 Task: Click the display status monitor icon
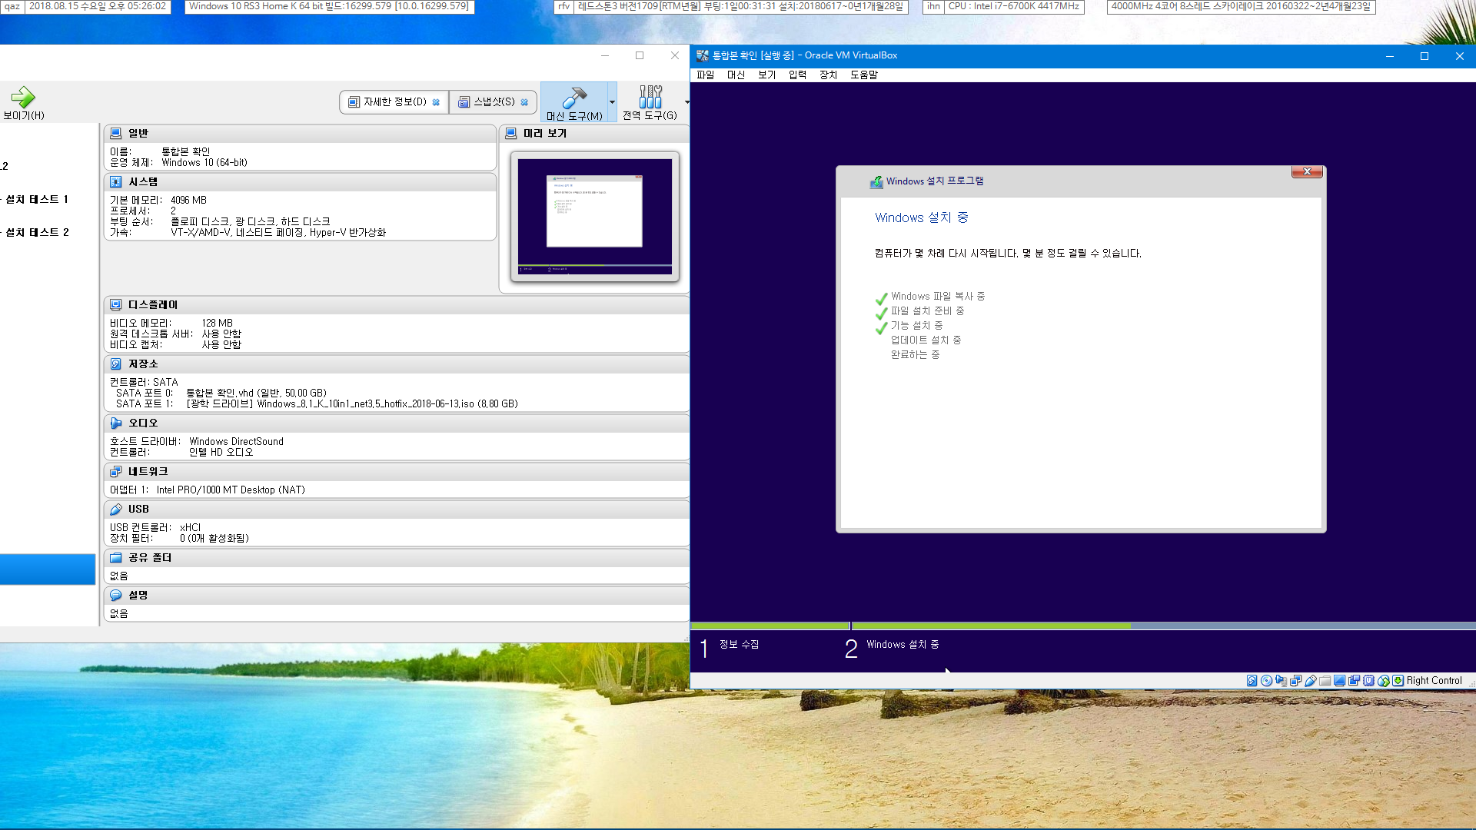[1340, 681]
